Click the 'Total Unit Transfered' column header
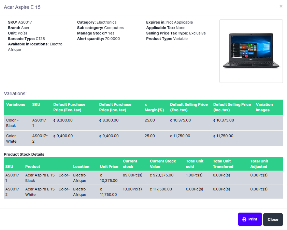287x230 pixels. point(223,164)
